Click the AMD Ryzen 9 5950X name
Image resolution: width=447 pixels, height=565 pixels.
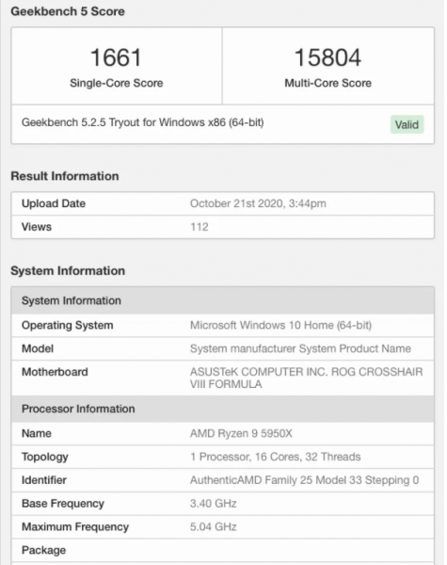241,433
